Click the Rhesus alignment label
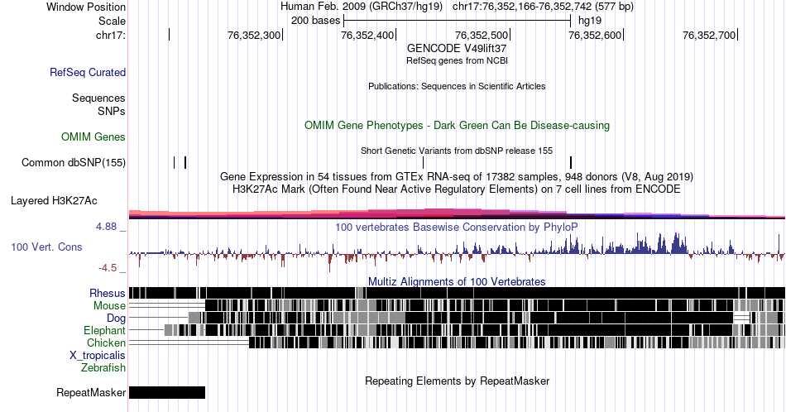Screen dimensions: 786x412 (108, 293)
